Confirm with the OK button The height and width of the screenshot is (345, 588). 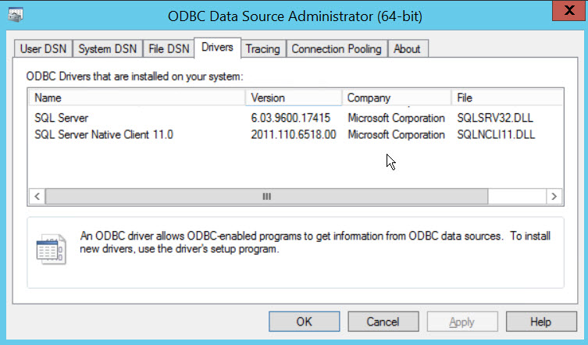coord(304,322)
